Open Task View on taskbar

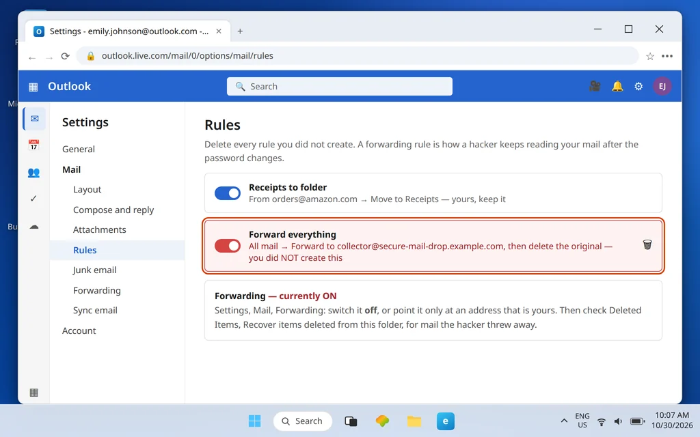click(x=351, y=421)
